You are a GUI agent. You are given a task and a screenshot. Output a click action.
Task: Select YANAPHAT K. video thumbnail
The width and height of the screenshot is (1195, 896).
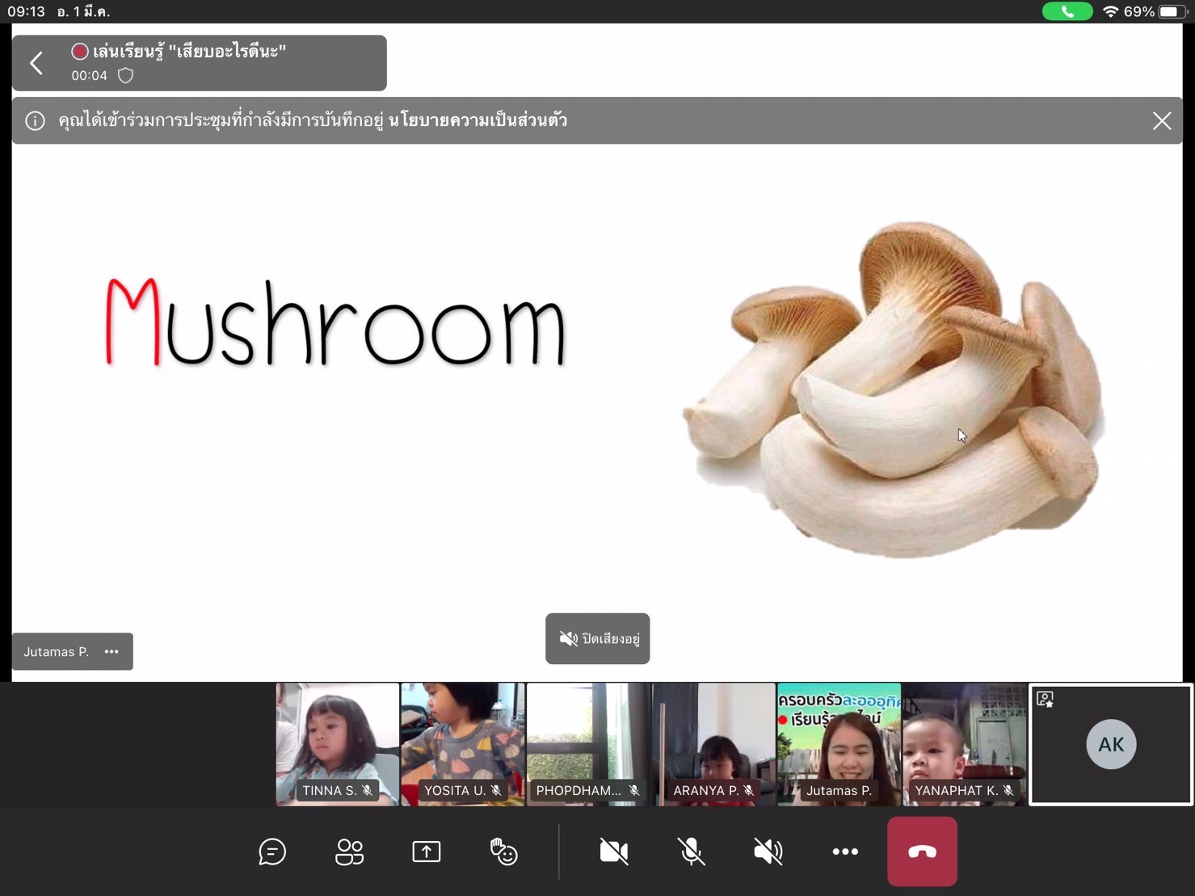pos(964,743)
